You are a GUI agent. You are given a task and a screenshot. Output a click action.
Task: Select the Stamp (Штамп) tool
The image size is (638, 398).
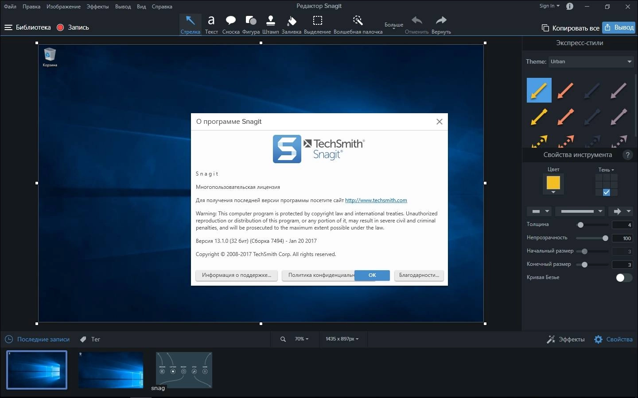[x=271, y=24]
